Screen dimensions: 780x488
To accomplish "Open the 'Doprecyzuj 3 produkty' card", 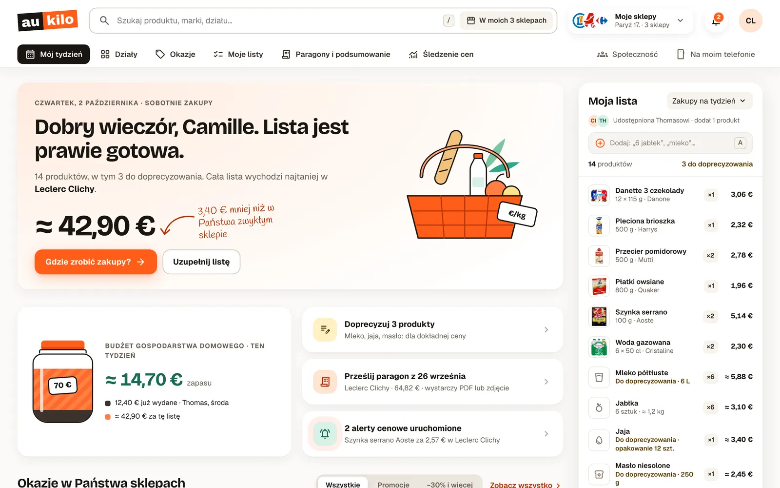I will 432,330.
